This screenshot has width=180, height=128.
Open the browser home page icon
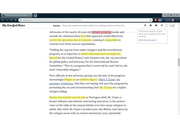point(15,20)
